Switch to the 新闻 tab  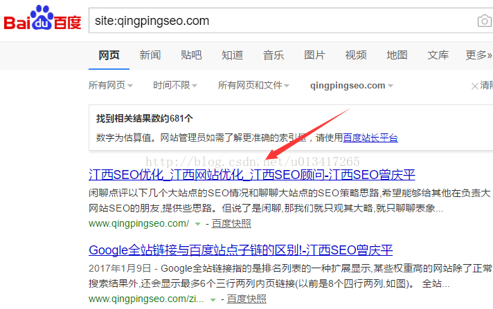tap(150, 55)
